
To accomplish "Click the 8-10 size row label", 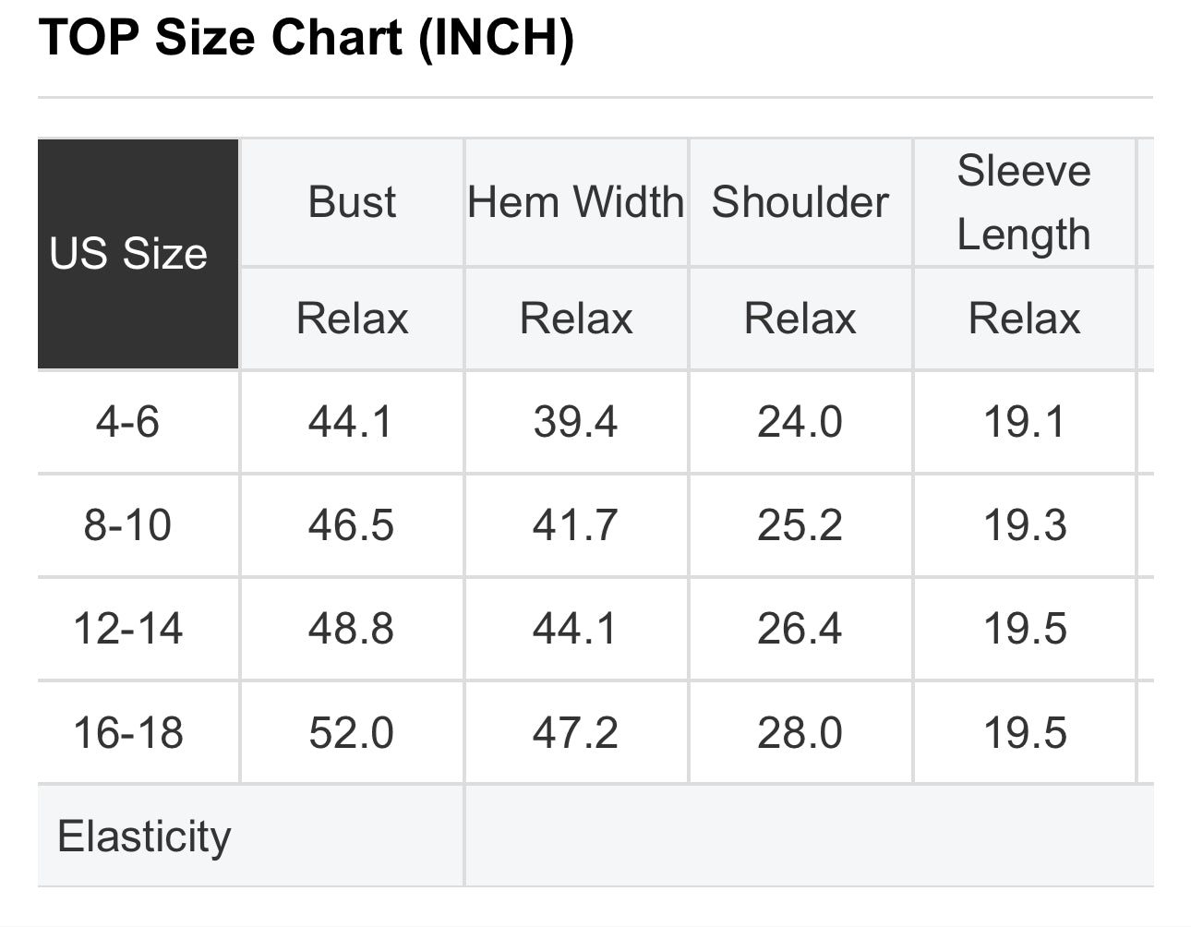I will (127, 525).
